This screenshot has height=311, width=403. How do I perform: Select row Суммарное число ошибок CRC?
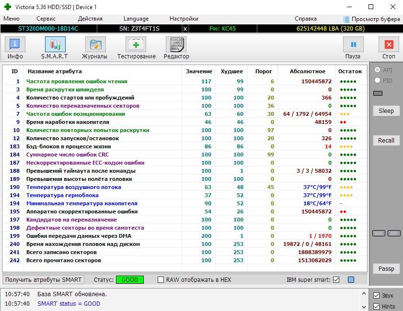(184, 155)
